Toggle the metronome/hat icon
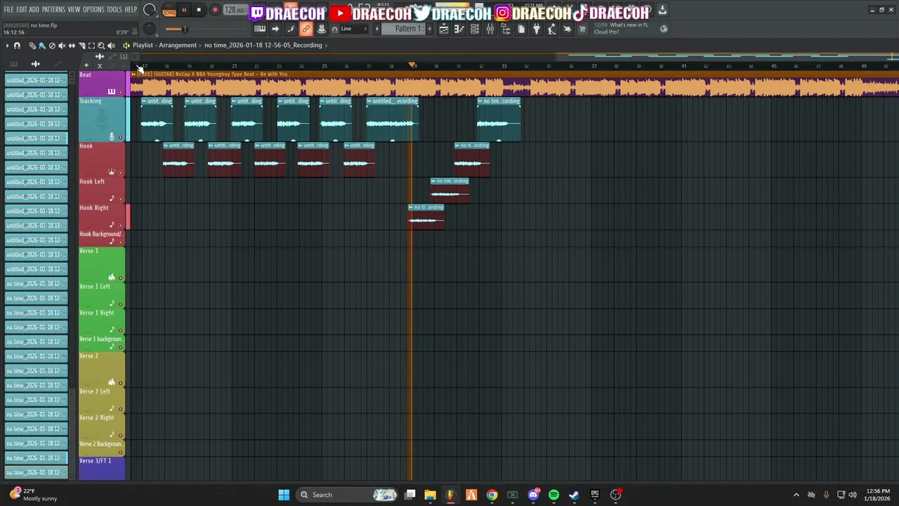 pos(321,29)
